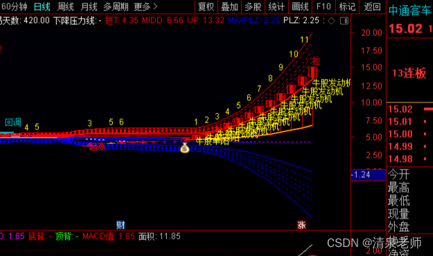Click the 面积: 11.85 label
The width and height of the screenshot is (433, 256).
click(159, 237)
